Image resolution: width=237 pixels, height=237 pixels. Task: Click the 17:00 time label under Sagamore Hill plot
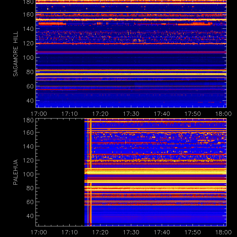click(x=39, y=114)
